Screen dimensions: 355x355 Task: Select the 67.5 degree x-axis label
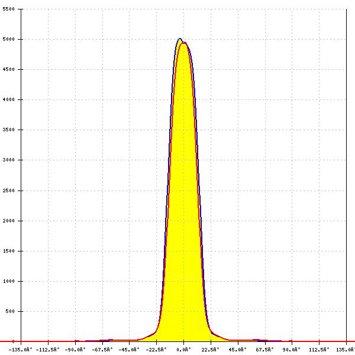pos(264,350)
